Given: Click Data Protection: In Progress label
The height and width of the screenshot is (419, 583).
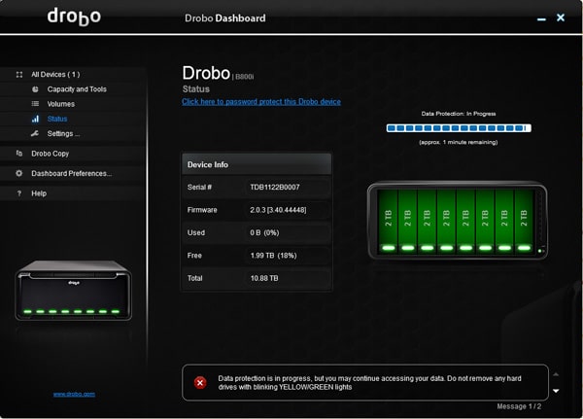Looking at the screenshot, I should (459, 114).
